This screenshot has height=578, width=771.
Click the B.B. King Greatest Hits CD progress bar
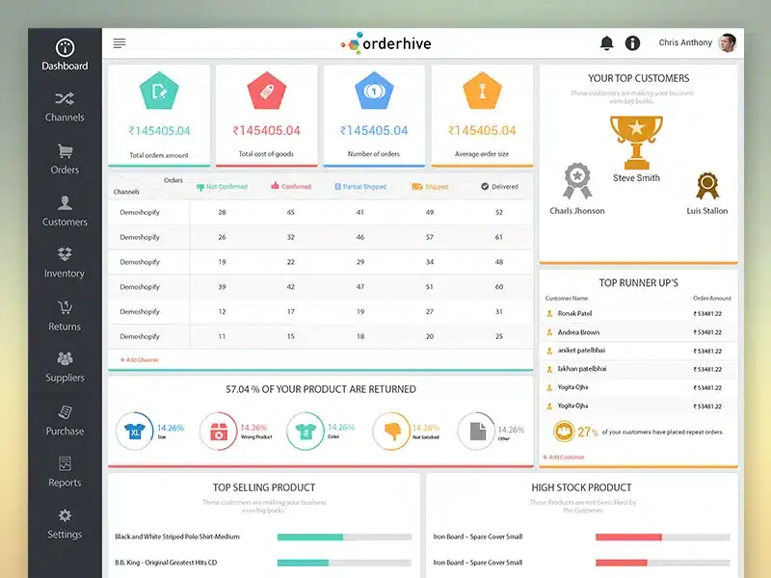pyautogui.click(x=344, y=563)
